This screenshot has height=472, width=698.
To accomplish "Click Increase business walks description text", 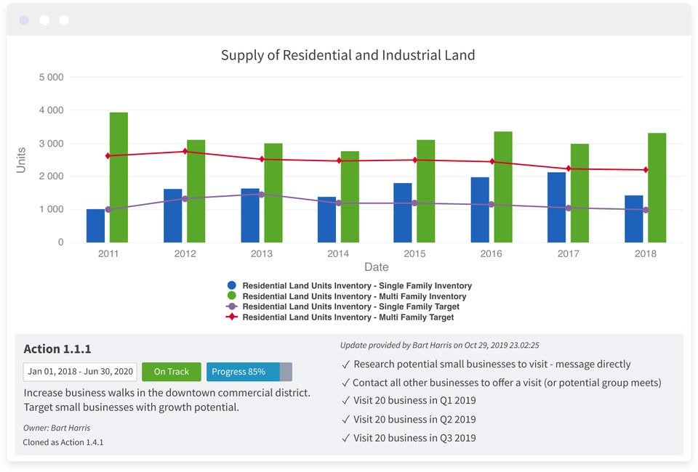I will coord(167,400).
